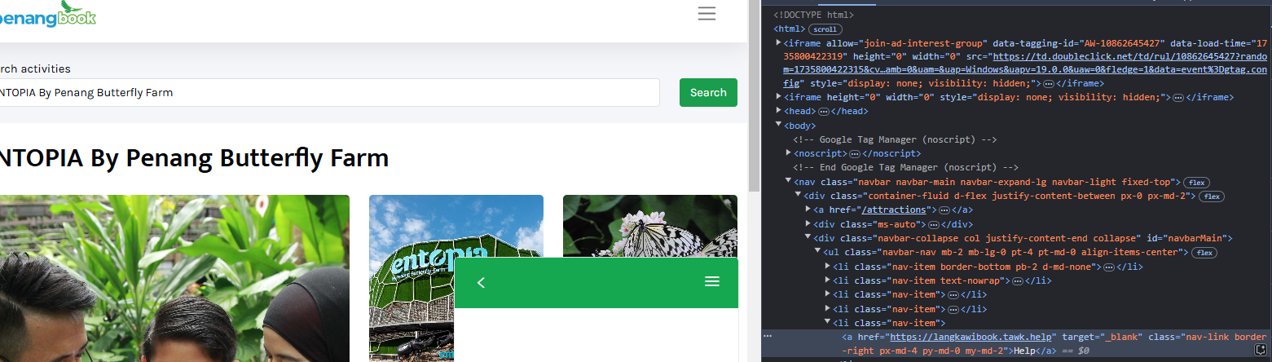Click the ellipsis in the head element
The height and width of the screenshot is (362, 1272).
click(x=824, y=112)
